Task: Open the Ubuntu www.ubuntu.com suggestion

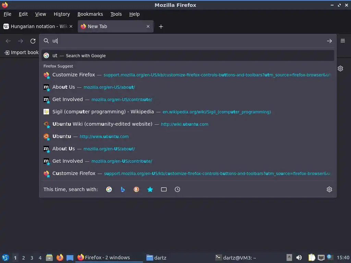Action: [x=188, y=136]
